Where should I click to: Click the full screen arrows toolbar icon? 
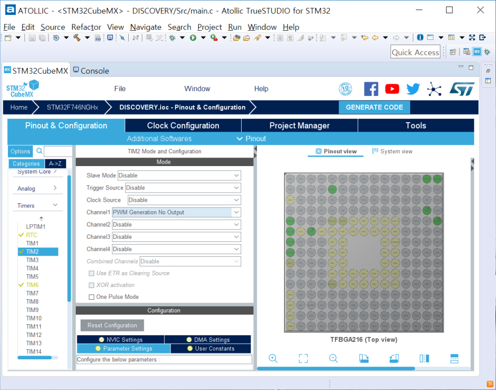[x=472, y=37]
